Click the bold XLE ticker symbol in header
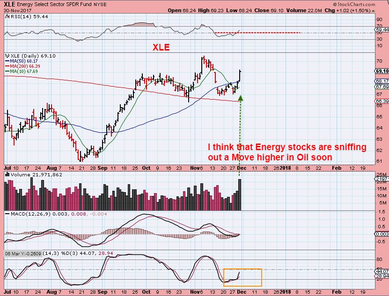 click(x=10, y=4)
